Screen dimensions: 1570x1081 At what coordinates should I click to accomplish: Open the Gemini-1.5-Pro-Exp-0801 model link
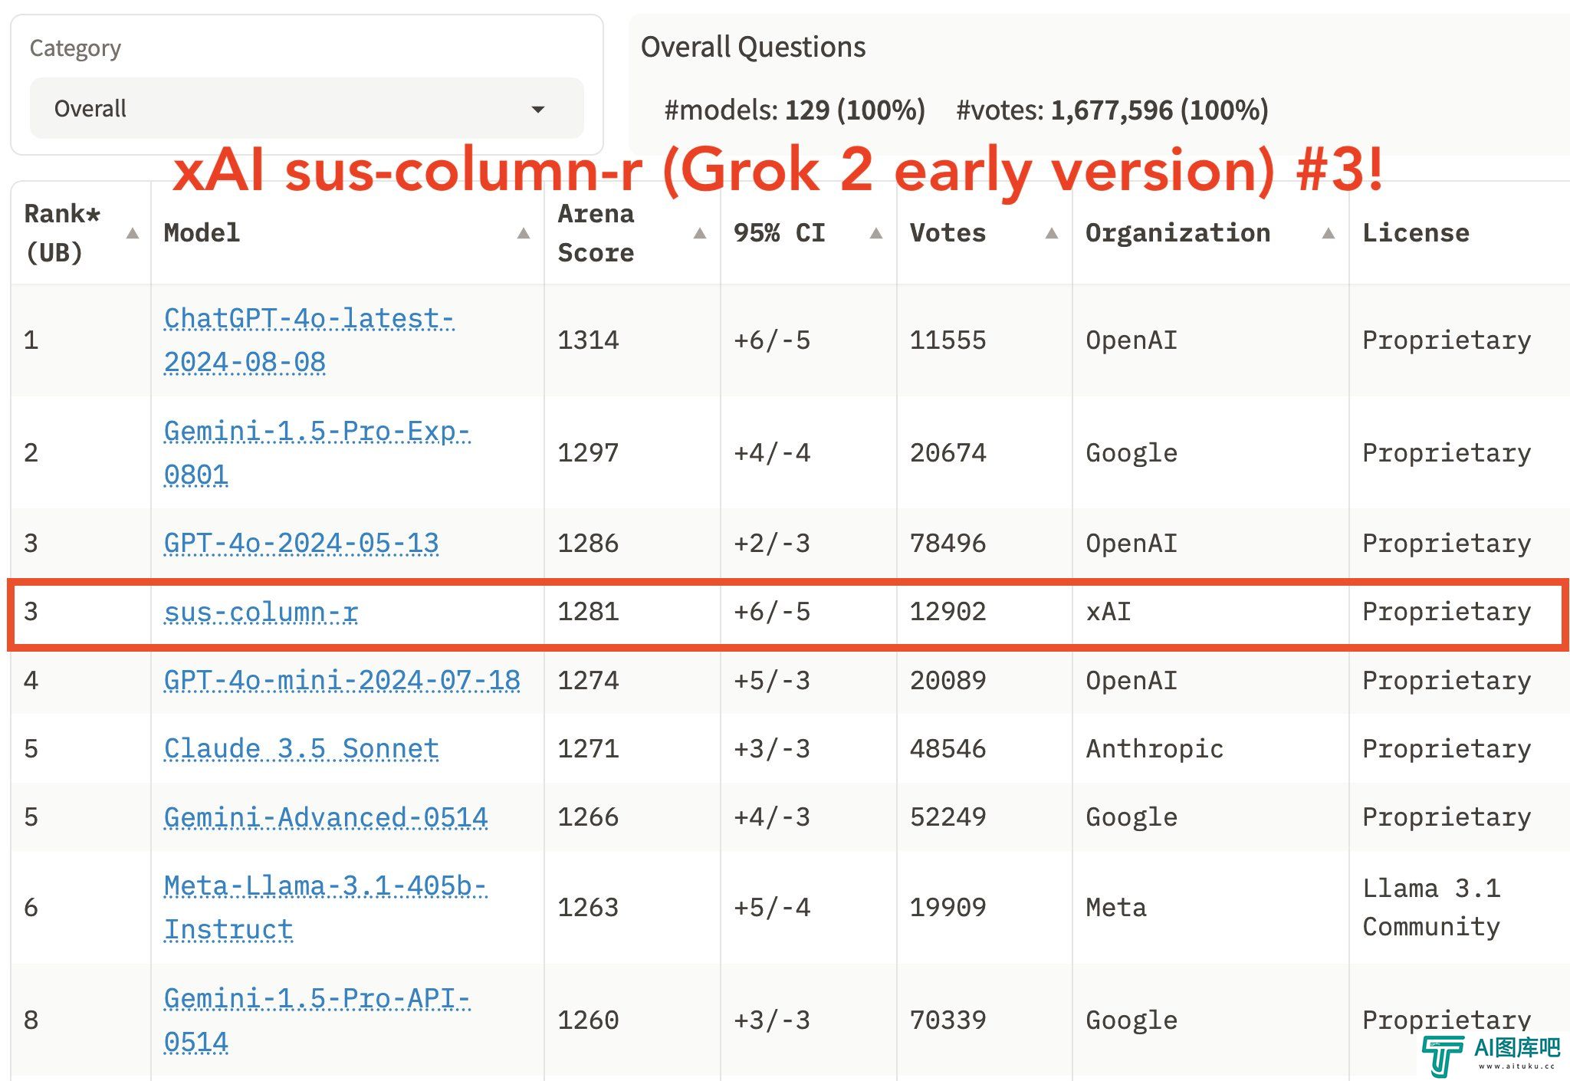(317, 453)
